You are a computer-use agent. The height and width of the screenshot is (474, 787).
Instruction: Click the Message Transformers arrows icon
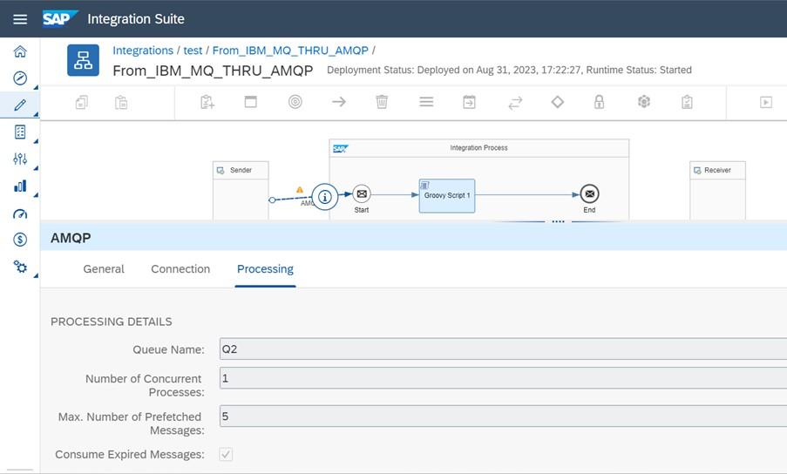[515, 102]
